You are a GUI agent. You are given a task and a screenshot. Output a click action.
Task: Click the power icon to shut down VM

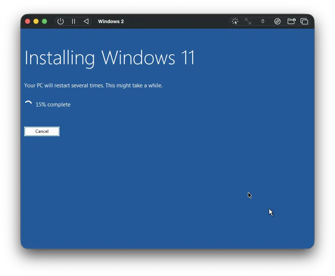61,21
